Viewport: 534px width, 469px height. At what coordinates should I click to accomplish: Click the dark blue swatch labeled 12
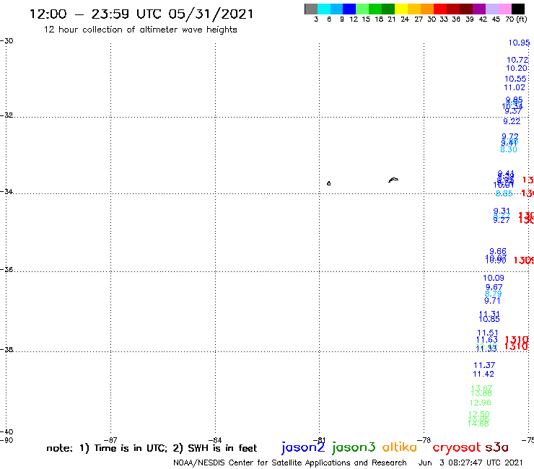(349, 9)
